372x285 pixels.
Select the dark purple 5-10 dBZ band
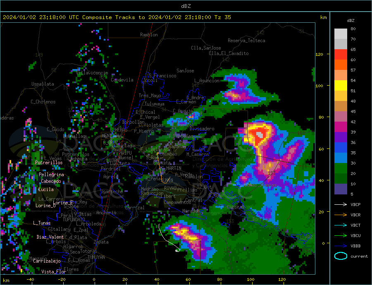[x=341, y=189]
